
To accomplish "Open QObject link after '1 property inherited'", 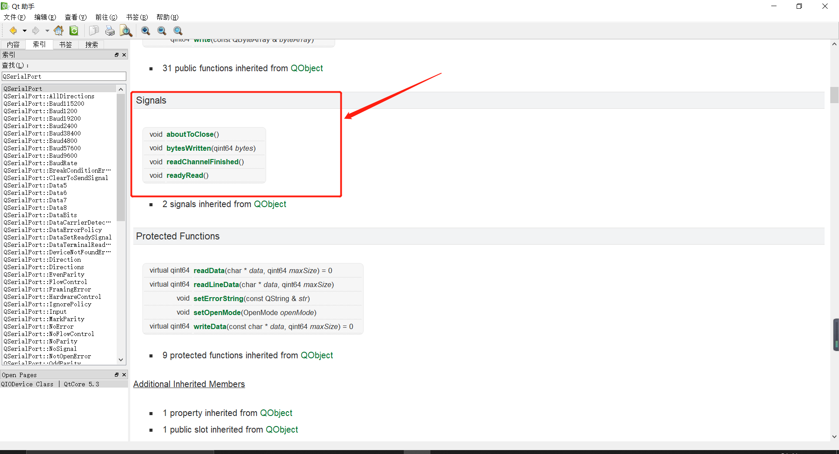I will pos(276,413).
